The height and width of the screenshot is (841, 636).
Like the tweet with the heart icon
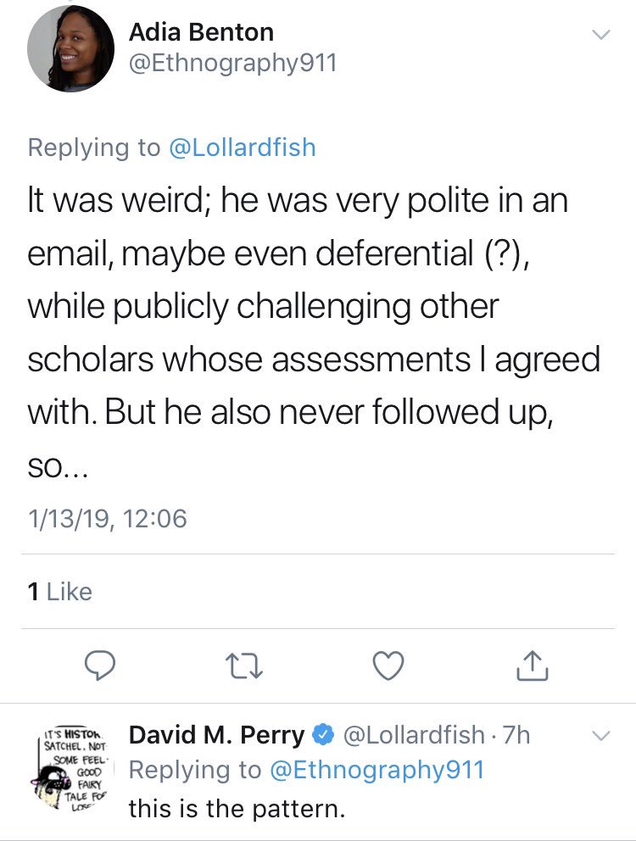(388, 666)
